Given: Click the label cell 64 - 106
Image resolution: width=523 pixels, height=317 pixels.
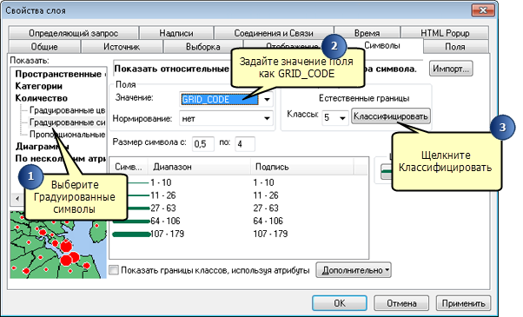Looking at the screenshot, I should tap(268, 221).
